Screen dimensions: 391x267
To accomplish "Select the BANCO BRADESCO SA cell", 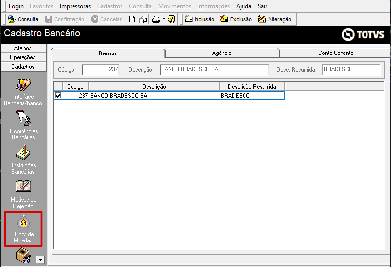I will tap(154, 96).
